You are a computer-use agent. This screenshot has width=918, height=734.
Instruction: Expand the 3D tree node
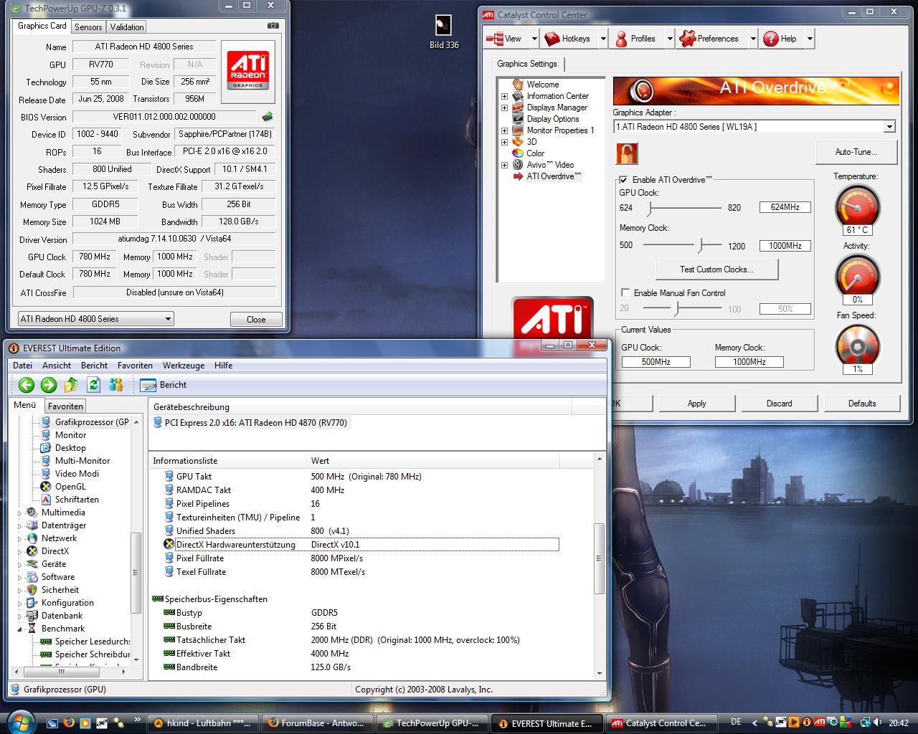click(x=504, y=142)
